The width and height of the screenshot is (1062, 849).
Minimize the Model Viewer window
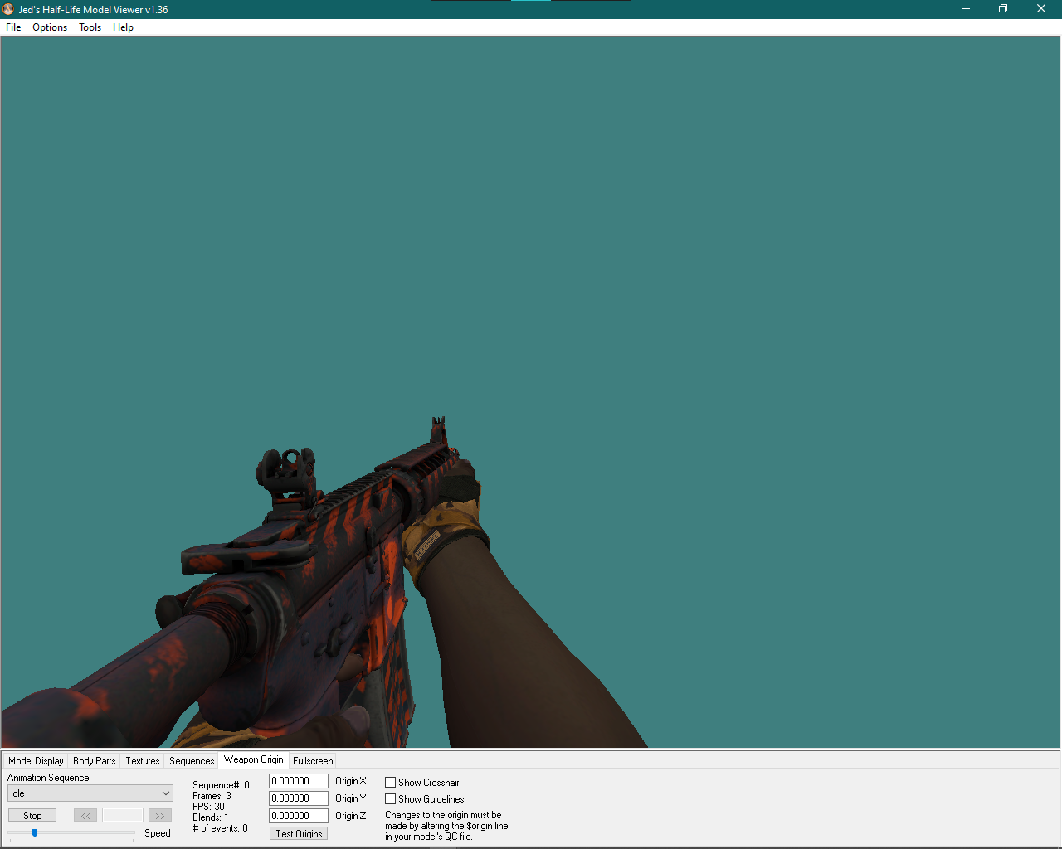966,9
